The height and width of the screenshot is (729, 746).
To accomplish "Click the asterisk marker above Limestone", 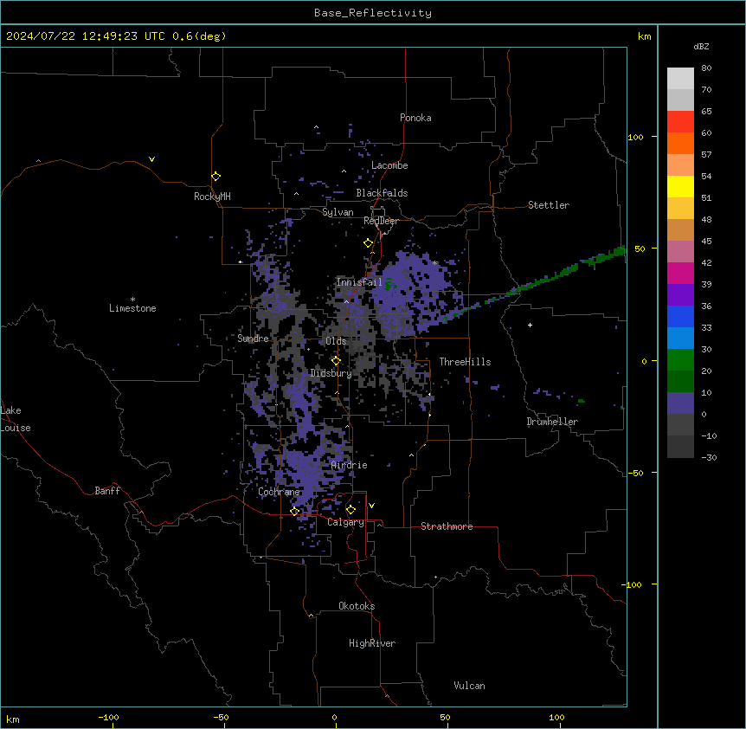I will (x=132, y=300).
